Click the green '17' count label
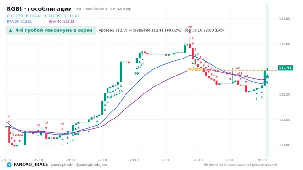Viewport: 303px width, 170px height. [x=142, y=64]
